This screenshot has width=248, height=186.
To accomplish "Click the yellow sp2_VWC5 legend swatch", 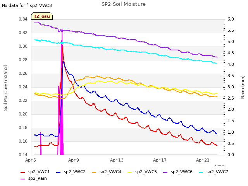I will pyautogui.click(x=130, y=172).
